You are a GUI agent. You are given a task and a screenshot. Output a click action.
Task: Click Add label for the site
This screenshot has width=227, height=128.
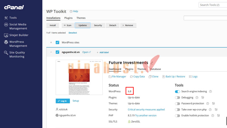(x=103, y=52)
